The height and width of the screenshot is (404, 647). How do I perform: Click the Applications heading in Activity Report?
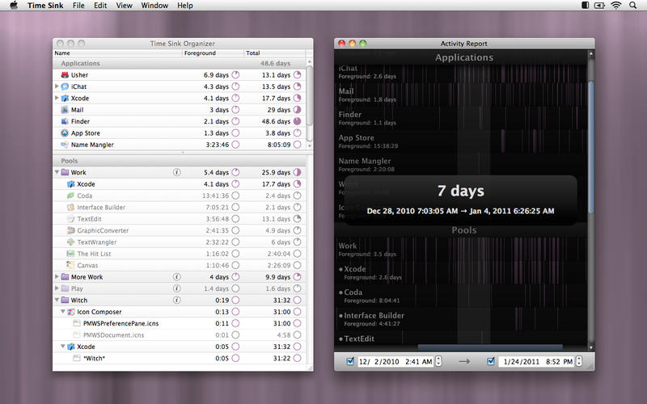point(463,57)
